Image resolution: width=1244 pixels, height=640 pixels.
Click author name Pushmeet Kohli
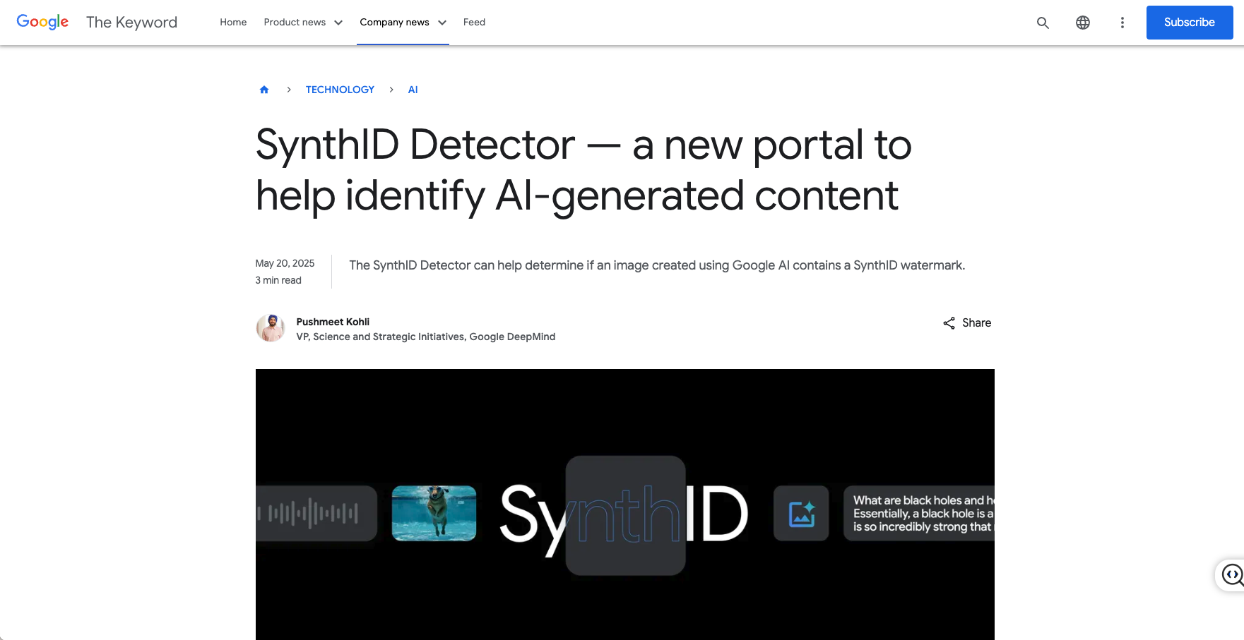(x=333, y=322)
